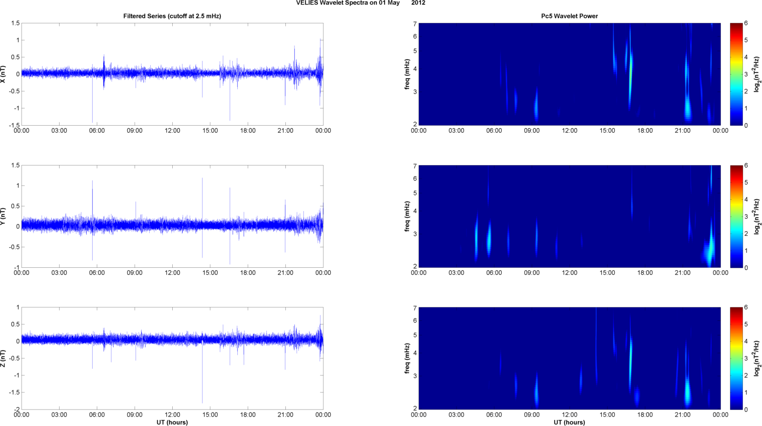Select the "Filtered Series (cutoff at 2.5 mHz)" heading
Image resolution: width=762 pixels, height=426 pixels.
(x=172, y=16)
